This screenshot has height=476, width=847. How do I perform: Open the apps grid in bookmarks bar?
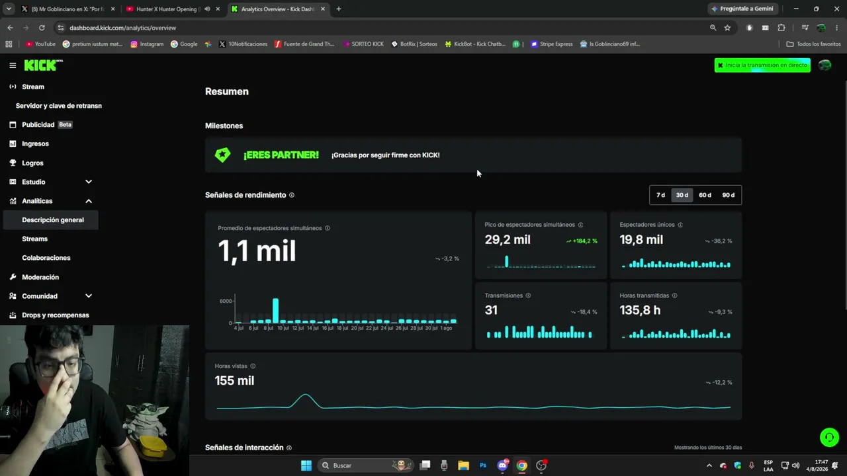9,44
